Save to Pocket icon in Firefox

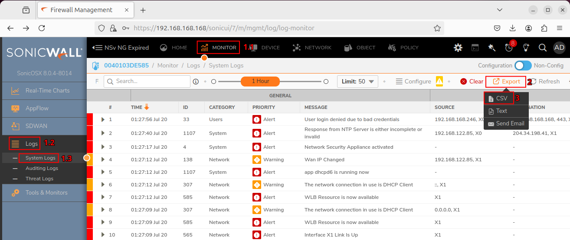click(497, 28)
